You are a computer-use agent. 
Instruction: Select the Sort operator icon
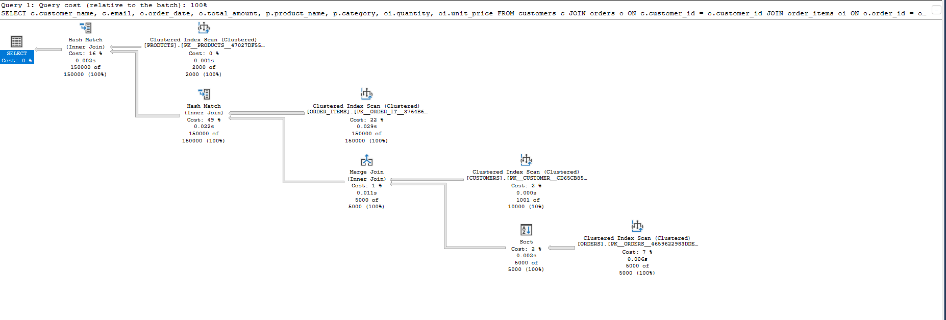(x=526, y=230)
